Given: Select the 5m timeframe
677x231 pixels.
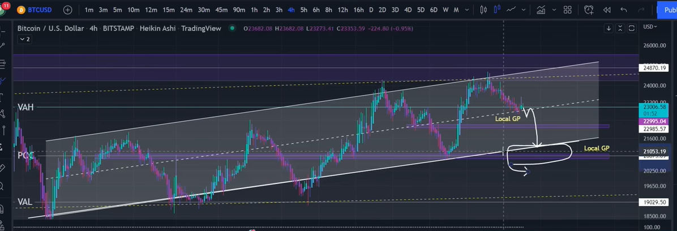Looking at the screenshot, I should click(117, 10).
